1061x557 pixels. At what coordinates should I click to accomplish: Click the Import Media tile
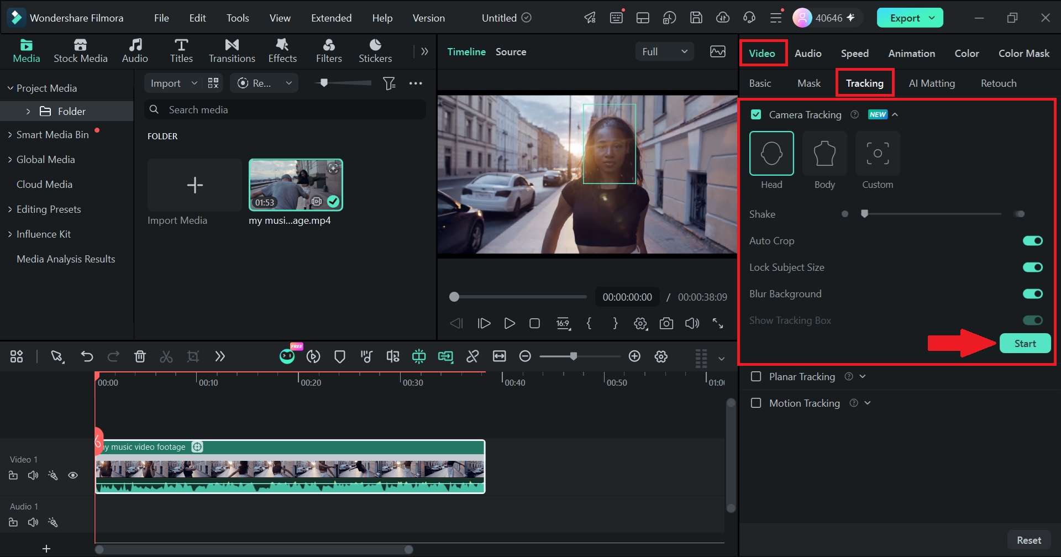point(195,185)
